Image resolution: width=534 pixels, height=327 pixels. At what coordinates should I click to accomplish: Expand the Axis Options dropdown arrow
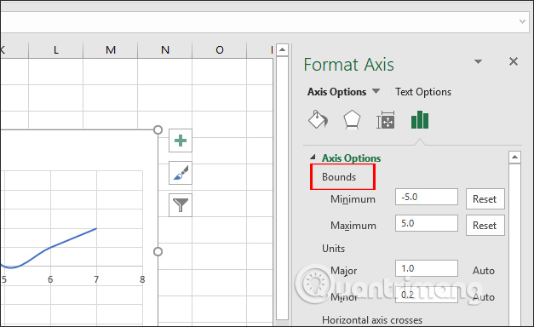376,91
